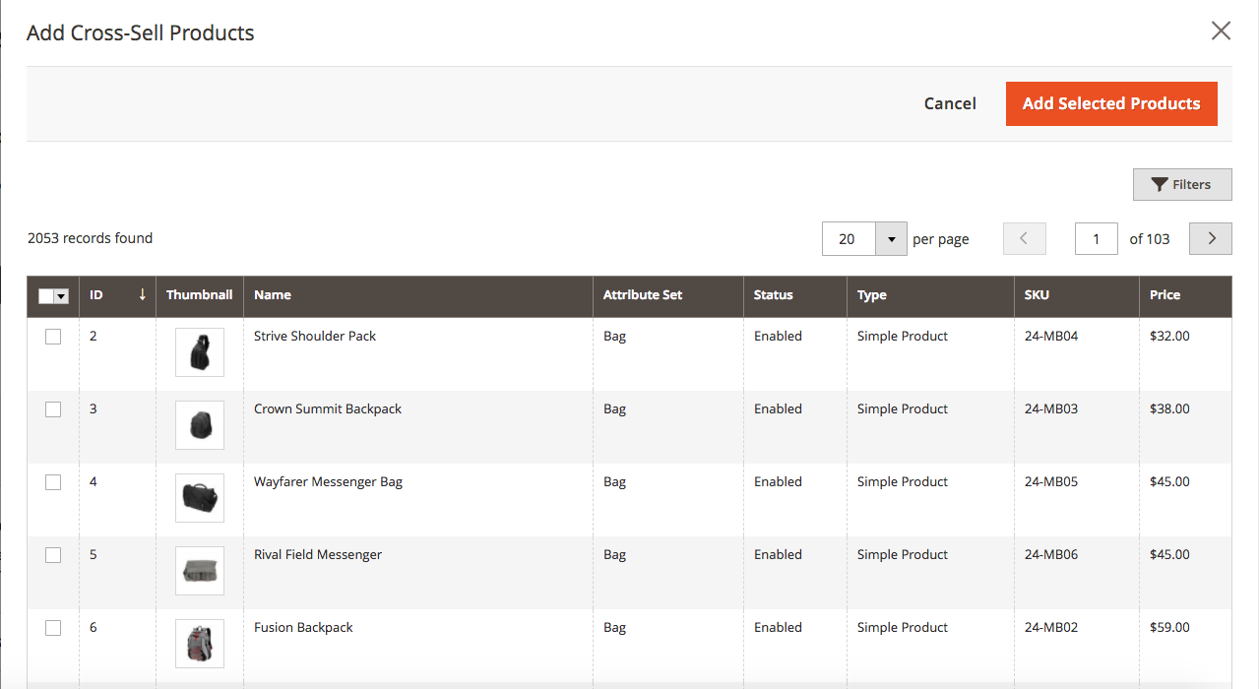Check the Fusion Backpack checkbox
Image resolution: width=1259 pixels, height=689 pixels.
(x=52, y=627)
